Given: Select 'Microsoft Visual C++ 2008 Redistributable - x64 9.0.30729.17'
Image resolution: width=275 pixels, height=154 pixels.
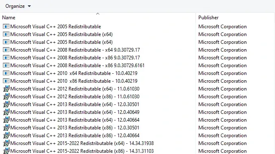Looking at the screenshot, I should point(75,50).
